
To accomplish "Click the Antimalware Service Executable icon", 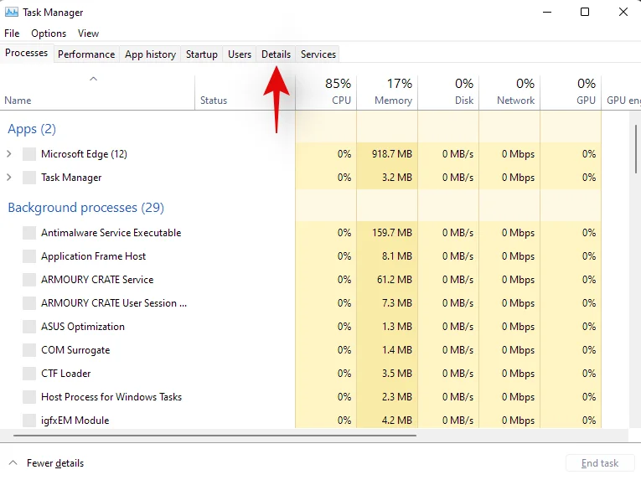I will 29,233.
